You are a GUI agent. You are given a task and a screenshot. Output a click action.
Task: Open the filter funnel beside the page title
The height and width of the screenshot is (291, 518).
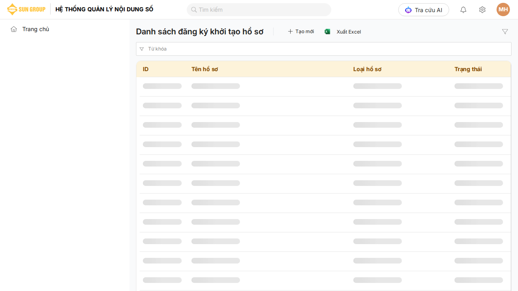pyautogui.click(x=505, y=32)
